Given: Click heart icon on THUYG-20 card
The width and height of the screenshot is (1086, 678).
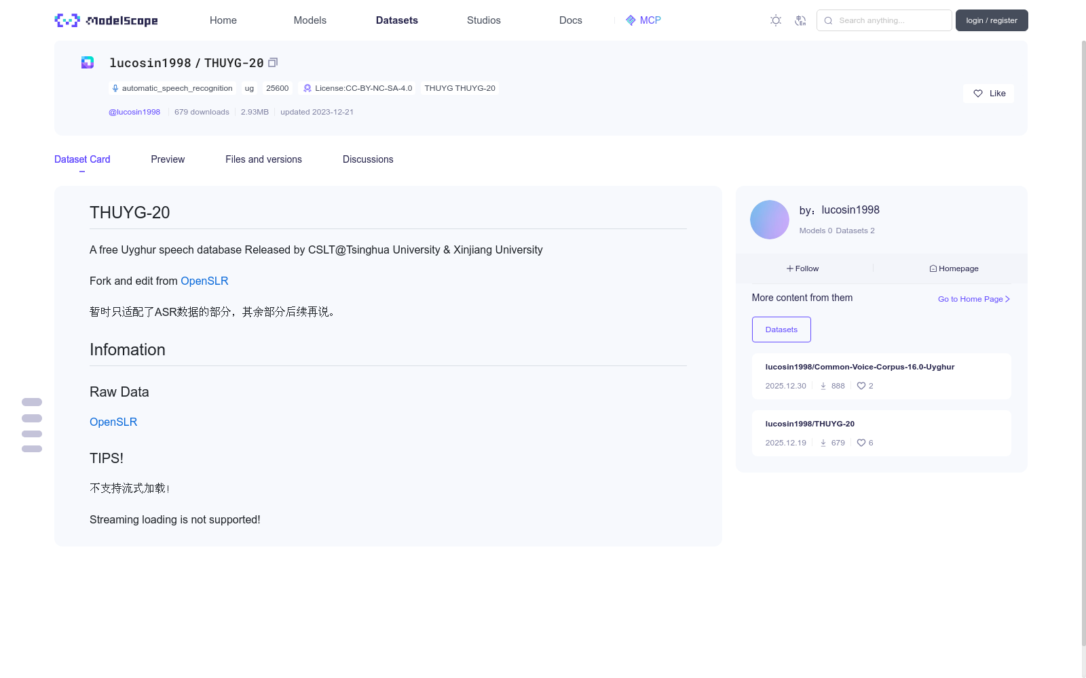Looking at the screenshot, I should pos(861,443).
